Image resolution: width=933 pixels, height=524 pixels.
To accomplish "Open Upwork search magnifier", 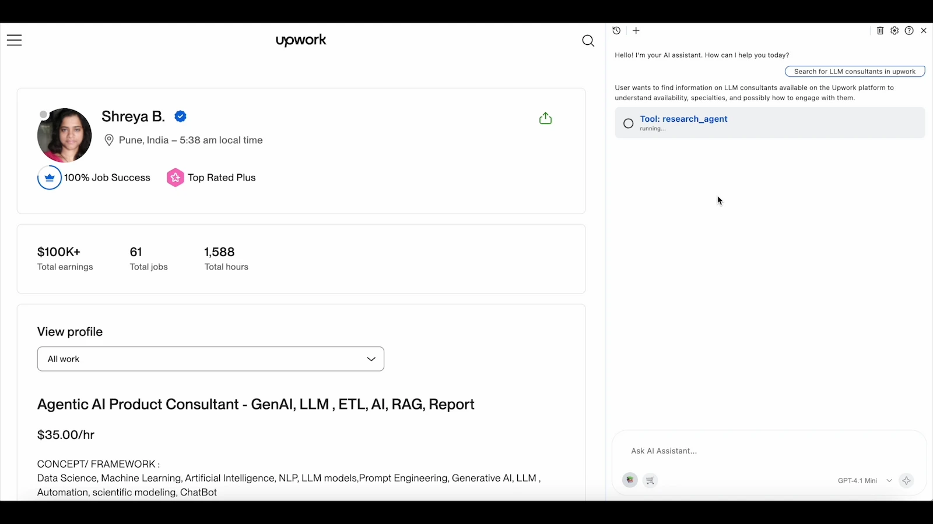I will 588,41.
